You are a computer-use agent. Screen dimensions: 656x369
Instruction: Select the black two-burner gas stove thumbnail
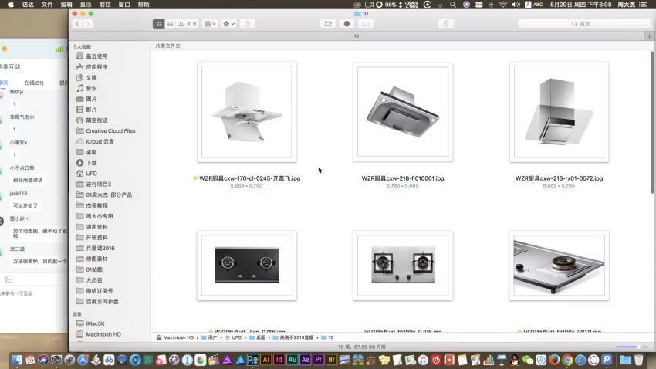coord(247,266)
